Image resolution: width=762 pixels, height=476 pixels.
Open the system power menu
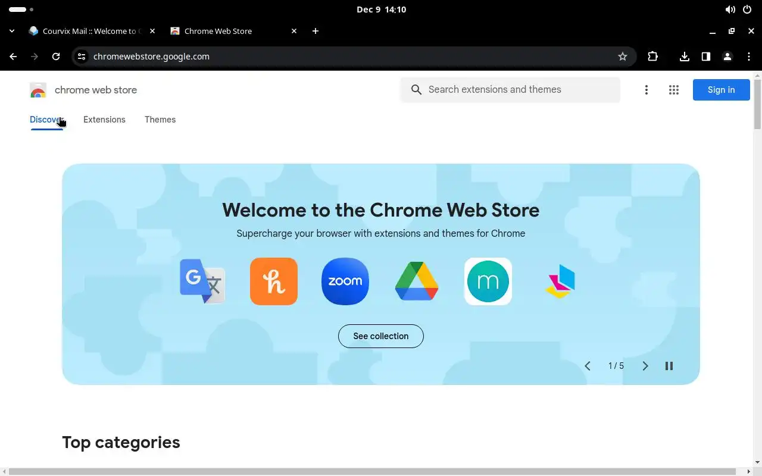[x=747, y=10]
